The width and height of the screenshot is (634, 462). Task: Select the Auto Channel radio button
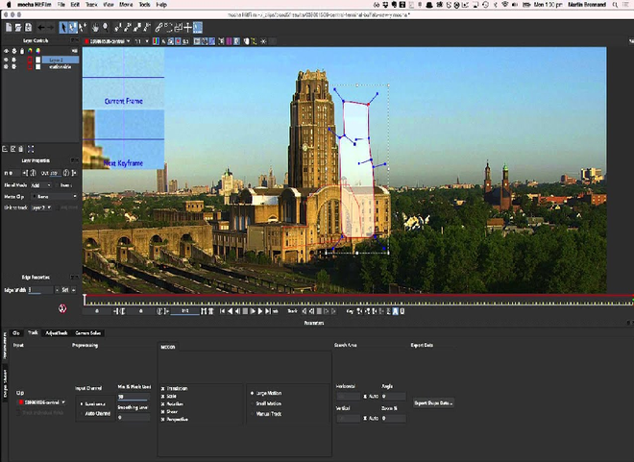point(82,414)
